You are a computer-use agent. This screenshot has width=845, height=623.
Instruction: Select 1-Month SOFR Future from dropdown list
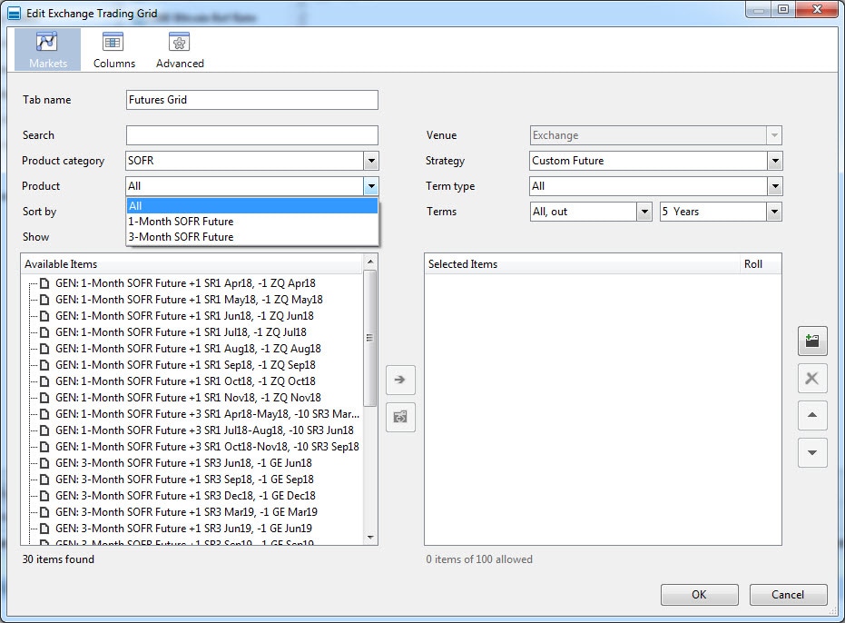click(181, 222)
